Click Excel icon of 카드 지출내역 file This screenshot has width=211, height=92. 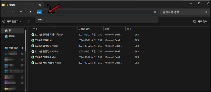(32, 63)
